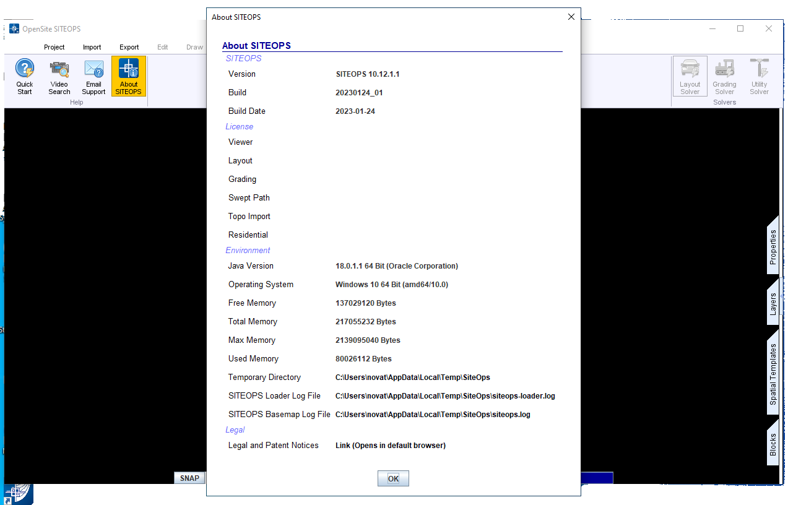Click the Basemap siteops.log file path

(433, 414)
